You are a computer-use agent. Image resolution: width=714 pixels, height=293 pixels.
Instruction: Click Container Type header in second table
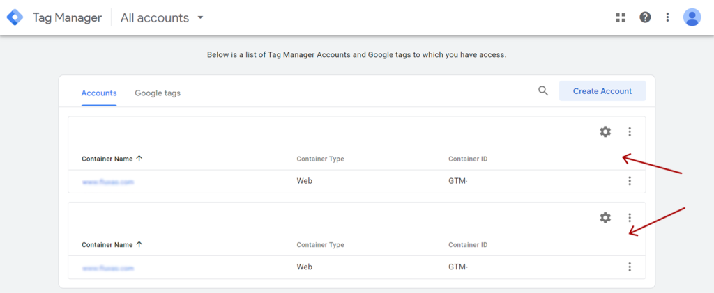coord(320,245)
